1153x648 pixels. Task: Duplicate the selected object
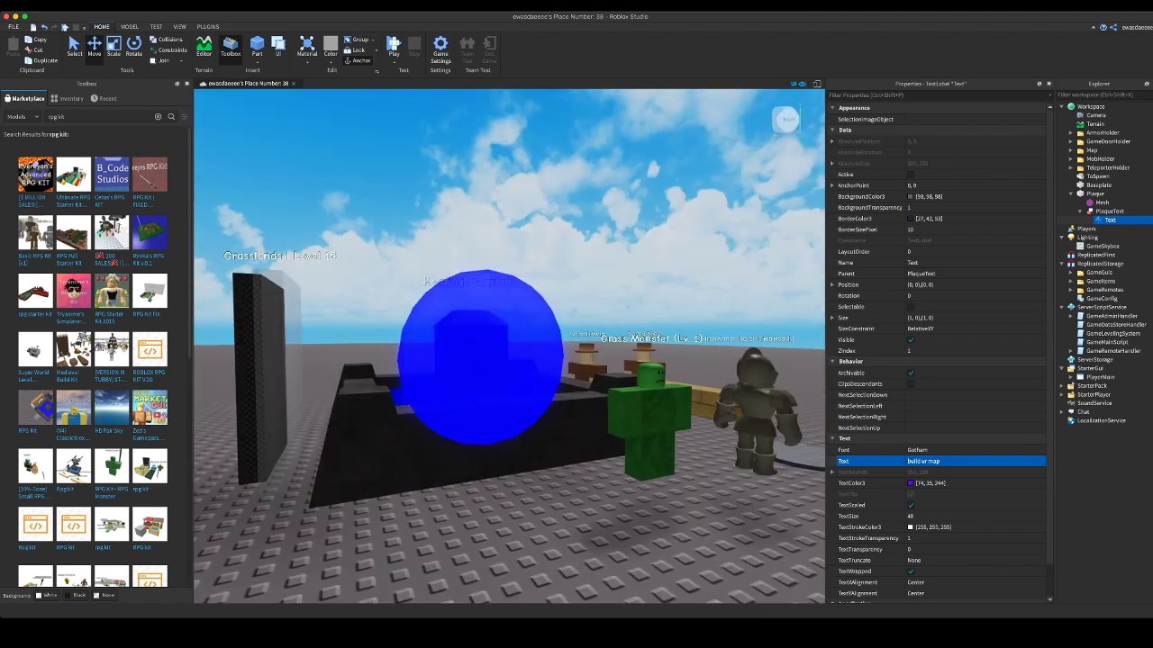(x=41, y=60)
